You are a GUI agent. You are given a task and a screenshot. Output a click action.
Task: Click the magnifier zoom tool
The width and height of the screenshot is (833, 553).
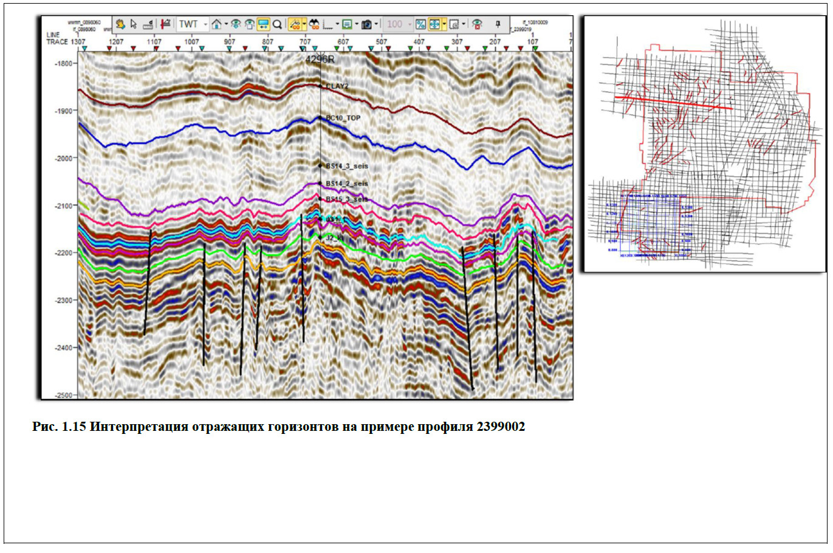point(277,24)
